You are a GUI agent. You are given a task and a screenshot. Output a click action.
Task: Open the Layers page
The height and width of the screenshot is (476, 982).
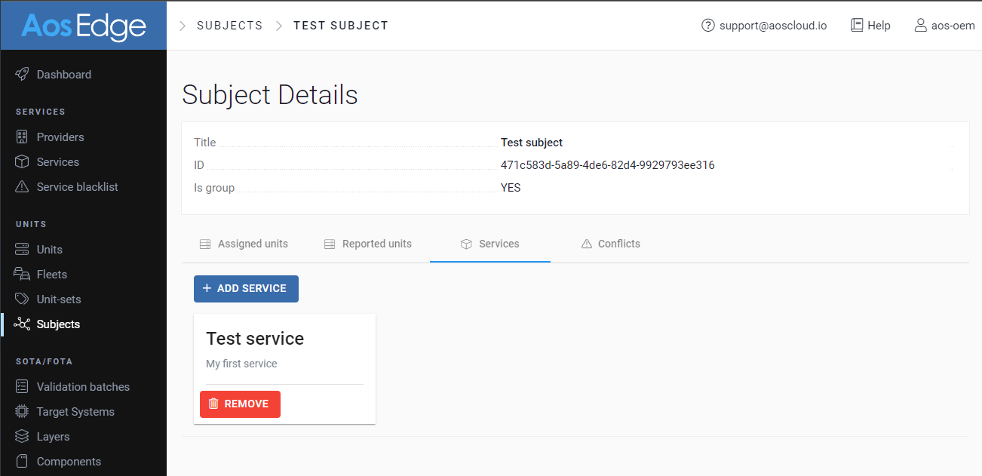(x=53, y=436)
